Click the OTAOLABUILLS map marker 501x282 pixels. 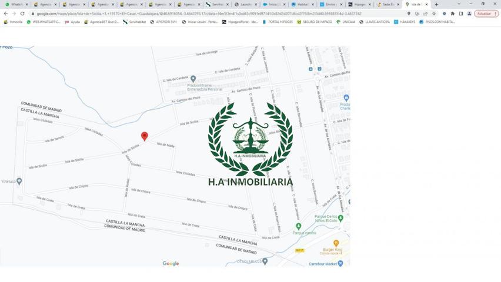coord(265,261)
